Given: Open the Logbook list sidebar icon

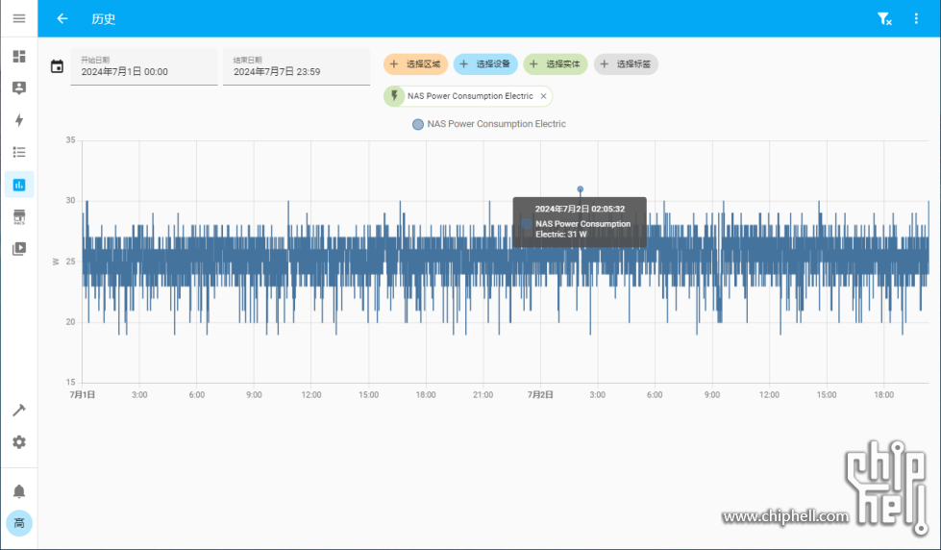Looking at the screenshot, I should [19, 152].
